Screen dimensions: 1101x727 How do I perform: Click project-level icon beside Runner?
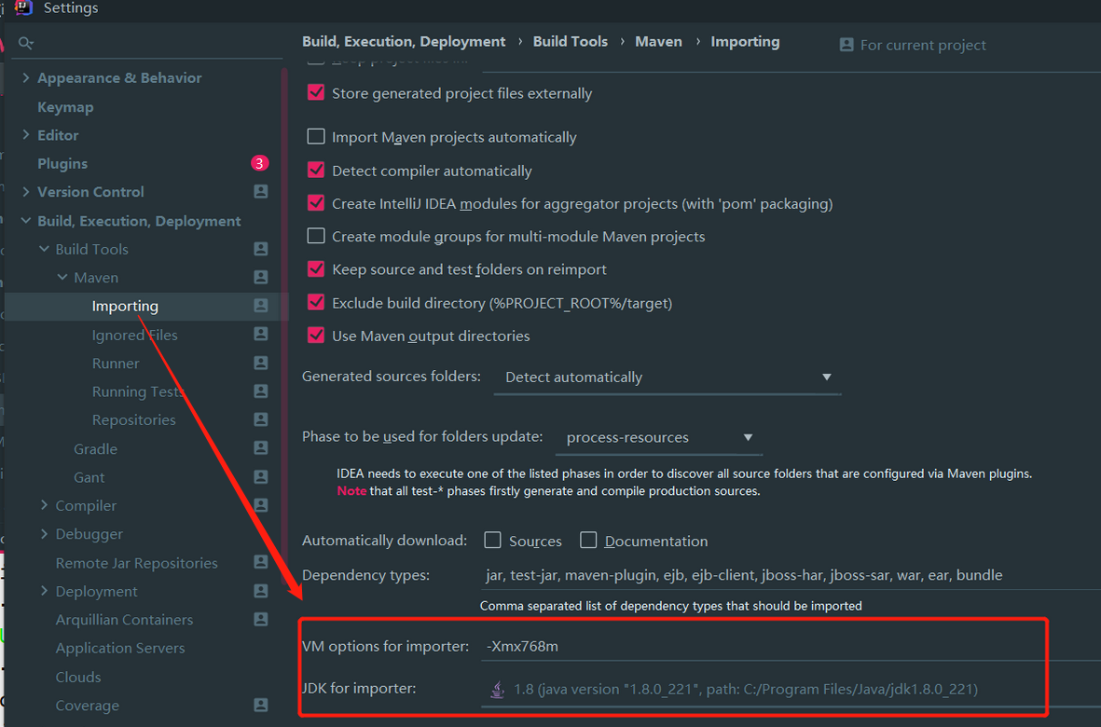coord(260,363)
